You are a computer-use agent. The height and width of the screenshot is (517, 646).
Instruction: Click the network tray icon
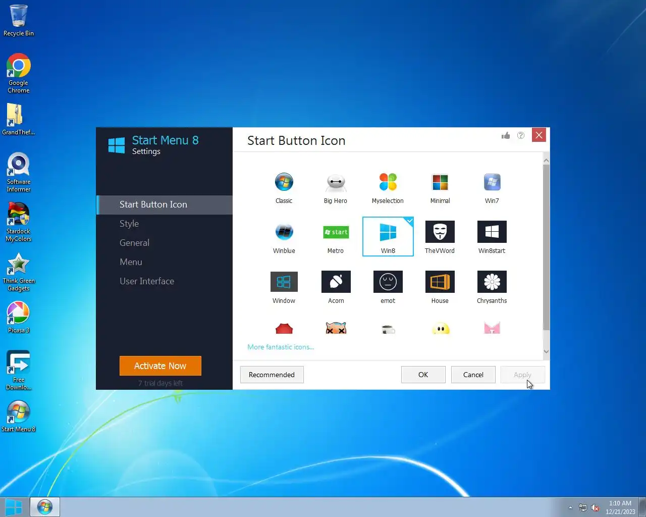(583, 507)
